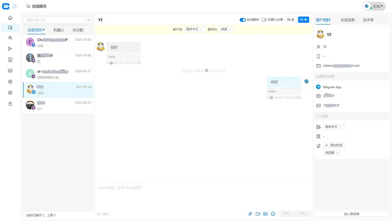392x221 pixels.
Task: Click the email envelope icon in profile
Action: (318, 66)
